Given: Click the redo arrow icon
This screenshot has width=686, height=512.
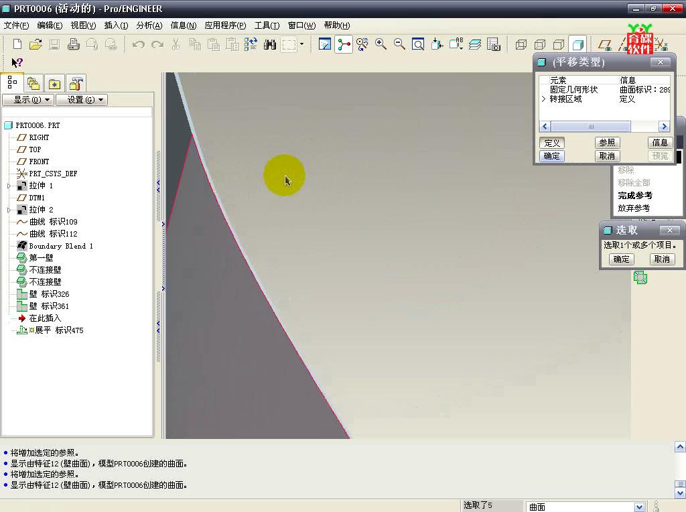Looking at the screenshot, I should pyautogui.click(x=157, y=44).
